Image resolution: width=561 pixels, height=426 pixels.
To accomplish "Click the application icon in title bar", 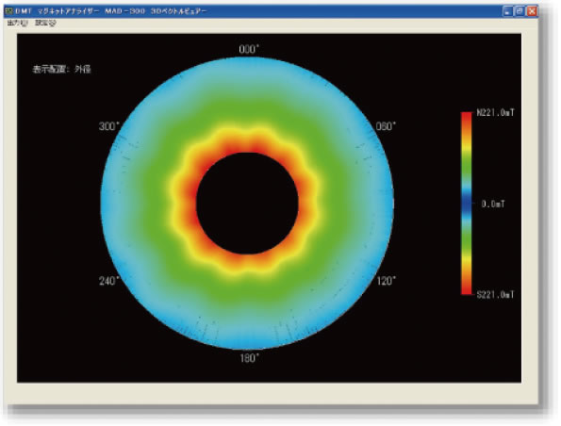I will pos(8,11).
